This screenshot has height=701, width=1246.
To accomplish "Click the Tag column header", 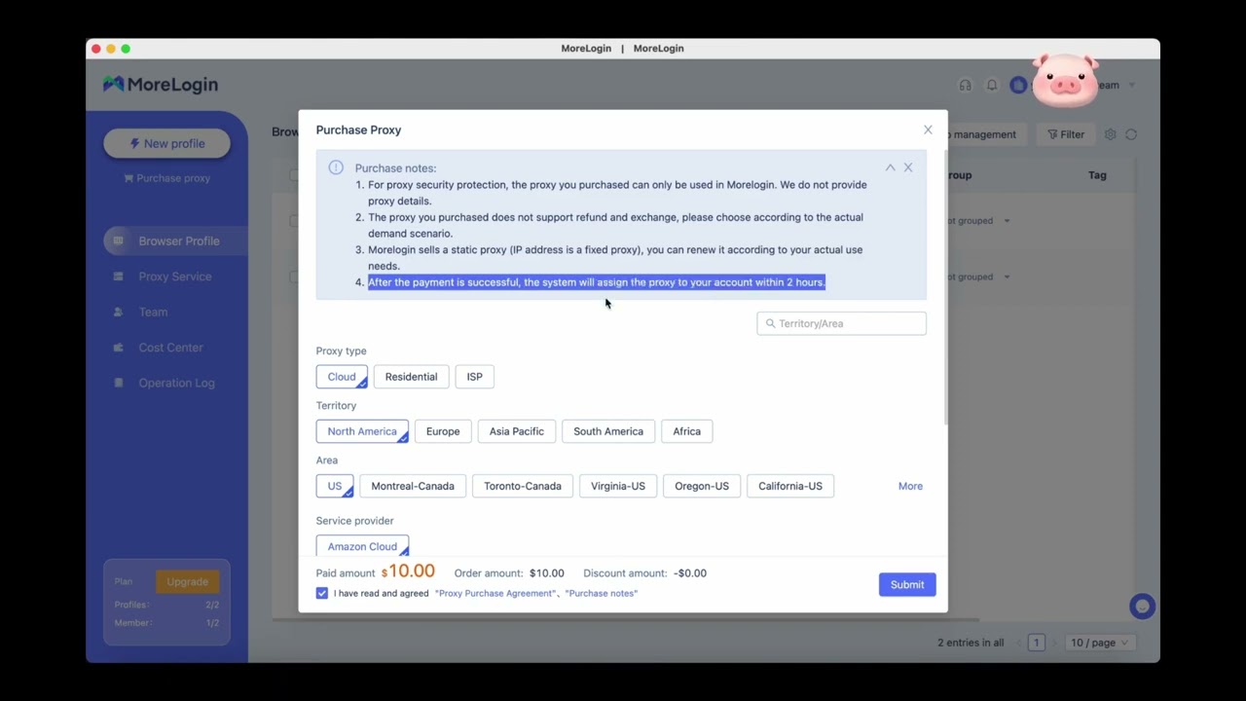I will (x=1097, y=175).
